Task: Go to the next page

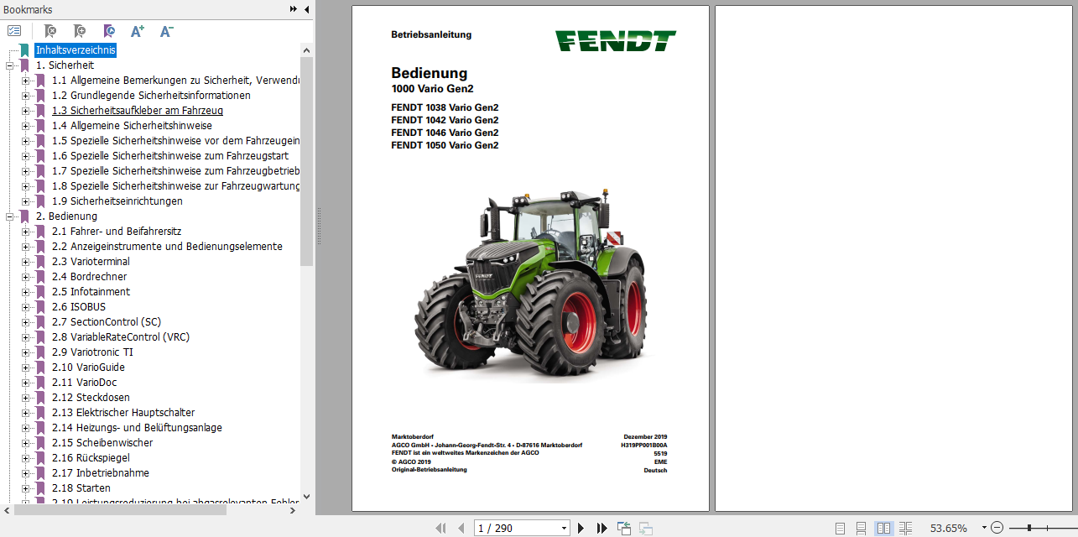Action: [581, 528]
